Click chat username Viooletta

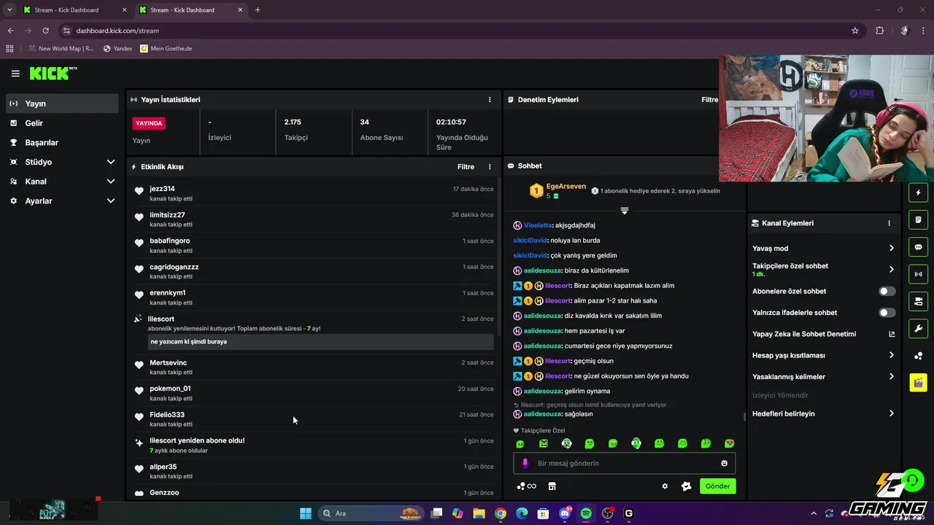pyautogui.click(x=539, y=225)
